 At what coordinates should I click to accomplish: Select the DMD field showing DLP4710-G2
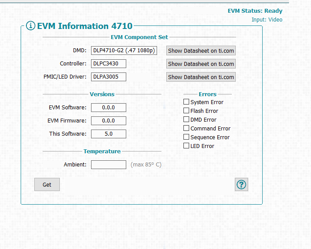[124, 51]
